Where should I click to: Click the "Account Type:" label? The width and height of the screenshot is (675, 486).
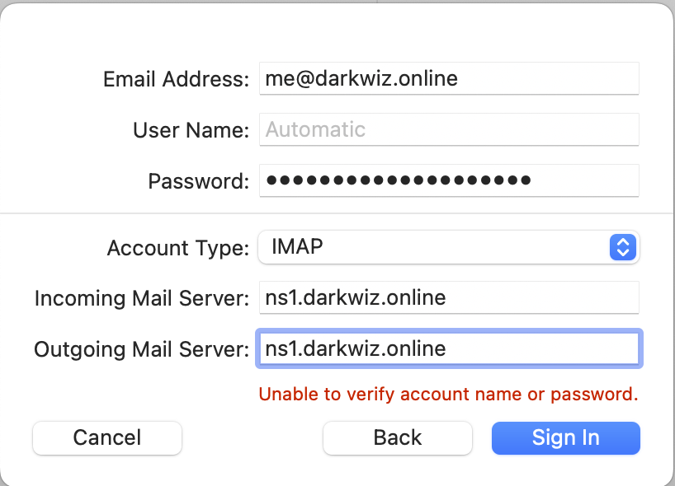tap(177, 247)
